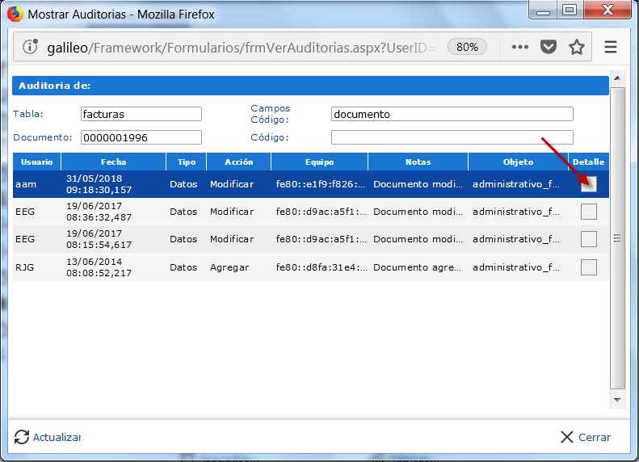639x462 pixels.
Task: Check the Detalle box for the aam row
Action: (x=589, y=184)
